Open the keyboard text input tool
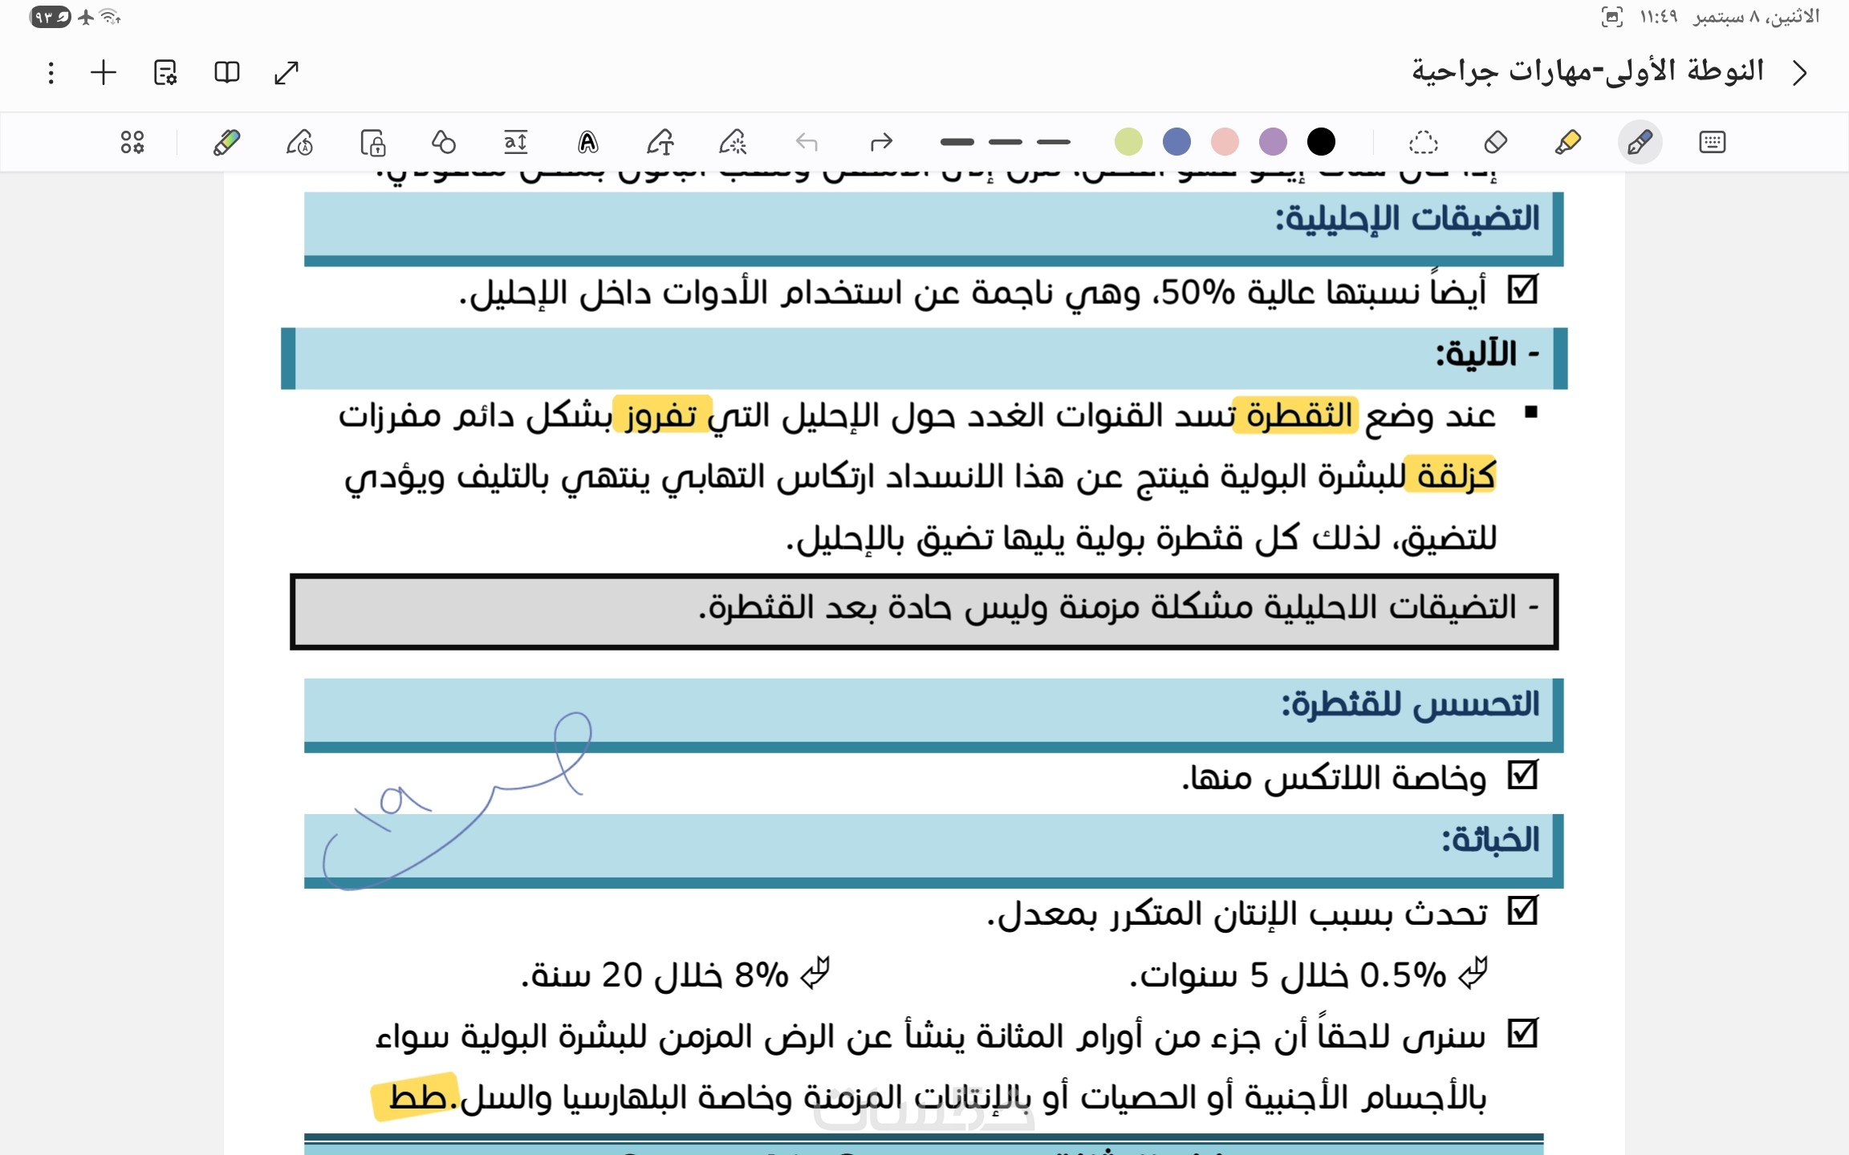Image resolution: width=1849 pixels, height=1155 pixels. (1712, 143)
